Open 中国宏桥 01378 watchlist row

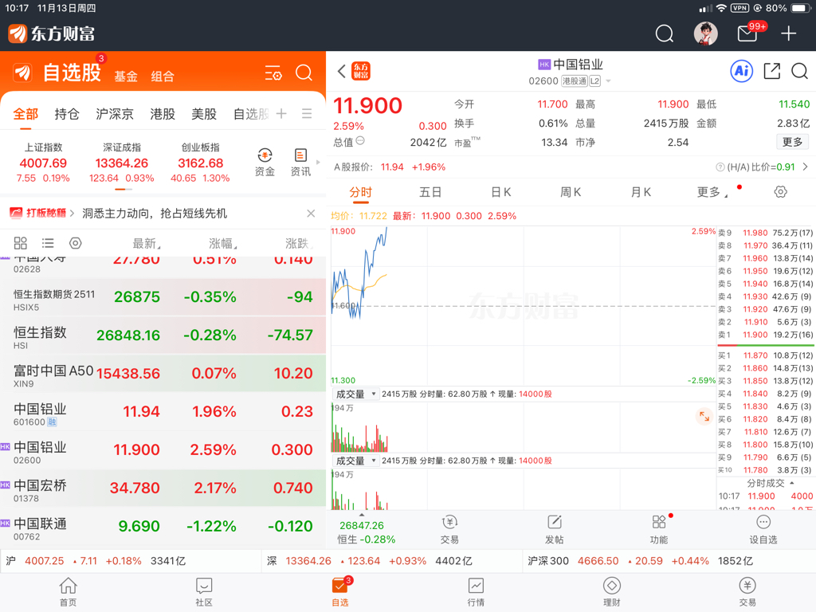click(163, 488)
